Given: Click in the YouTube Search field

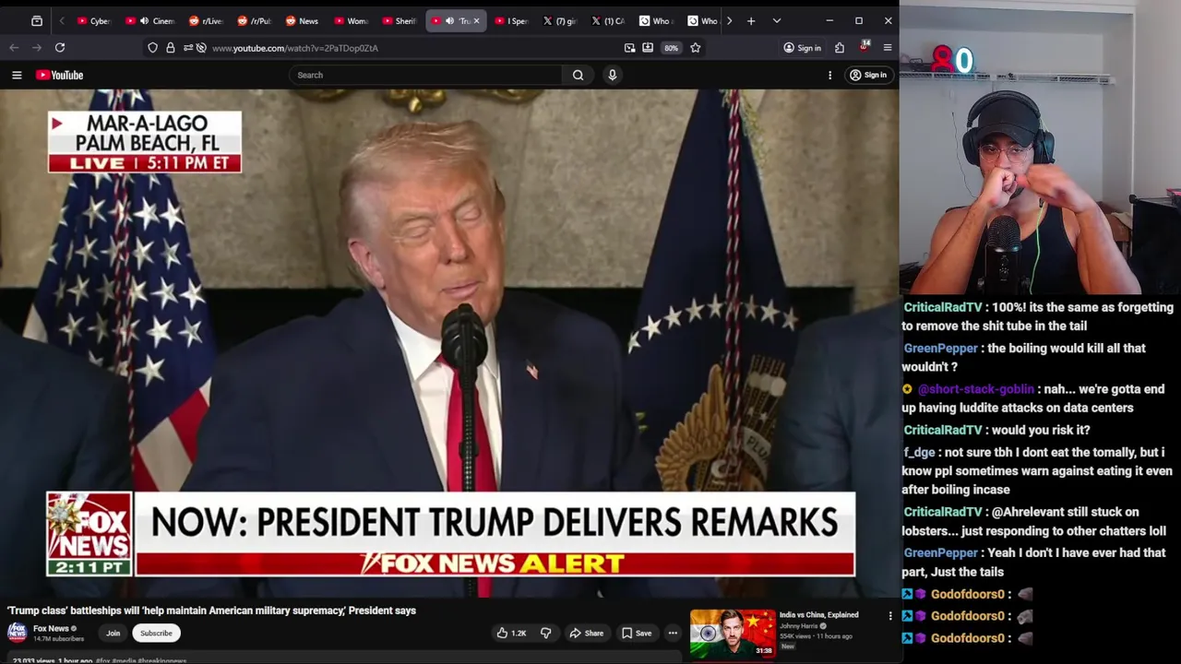Looking at the screenshot, I should [426, 75].
